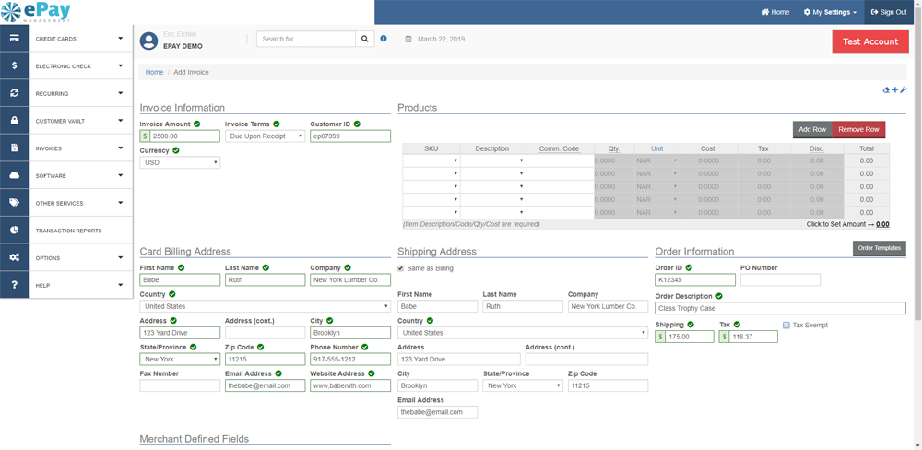Click the eraser icon above Products
Screen dimensions: 922x450
886,90
